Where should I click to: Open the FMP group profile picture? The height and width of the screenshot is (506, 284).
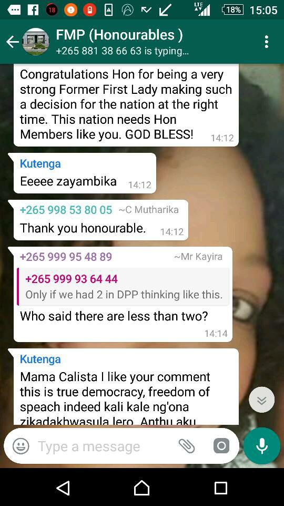[x=36, y=42]
